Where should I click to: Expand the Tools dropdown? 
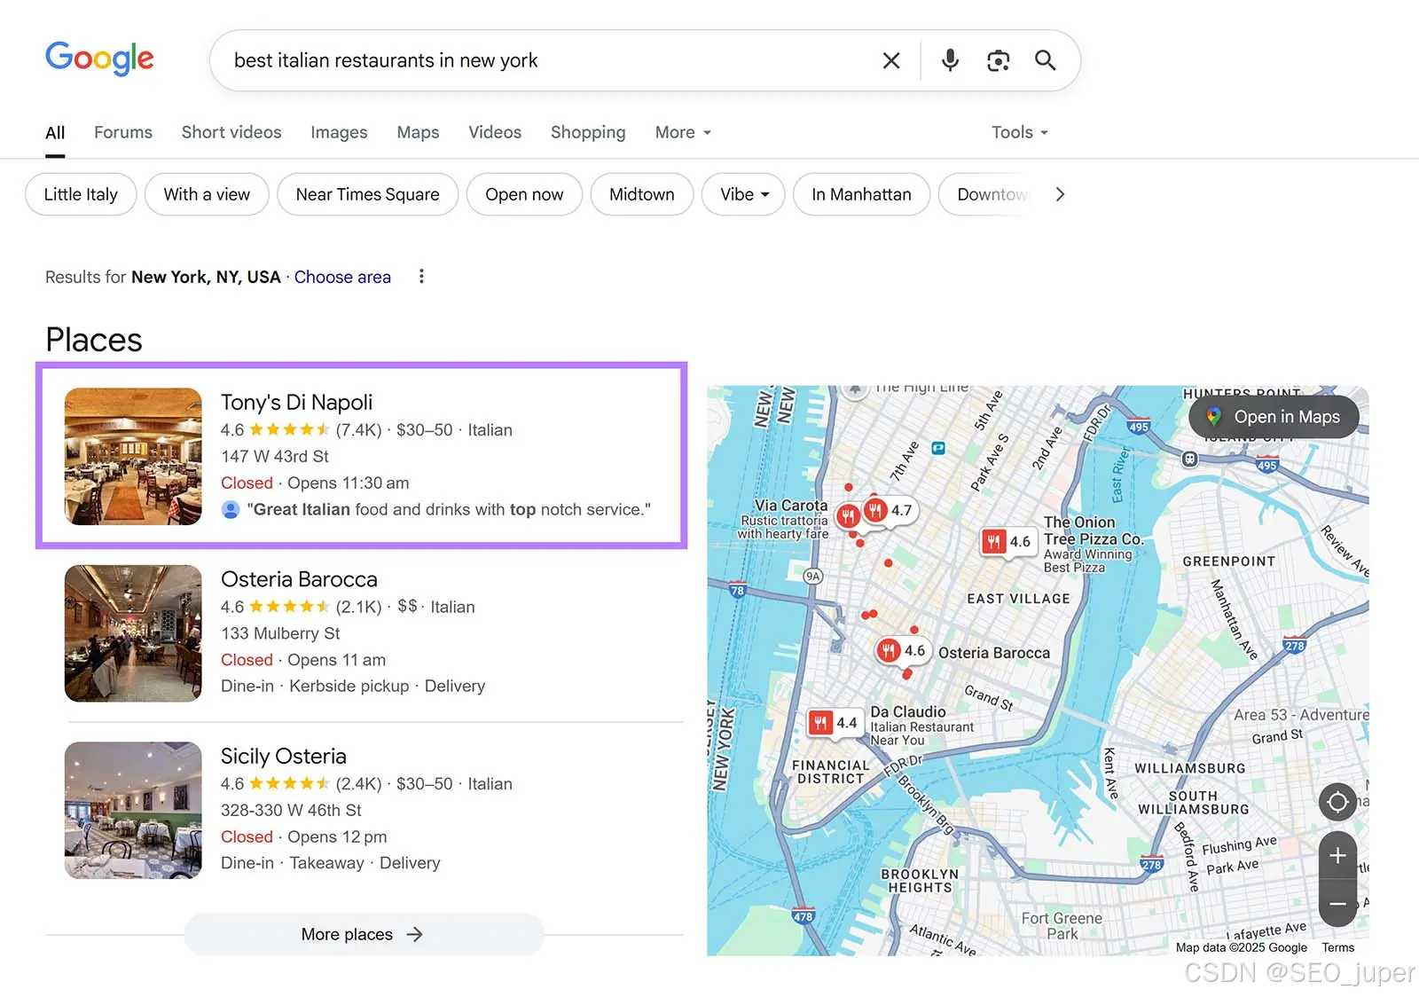(1020, 132)
